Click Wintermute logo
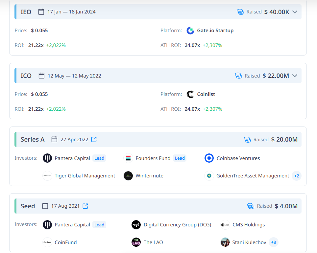 click(128, 176)
